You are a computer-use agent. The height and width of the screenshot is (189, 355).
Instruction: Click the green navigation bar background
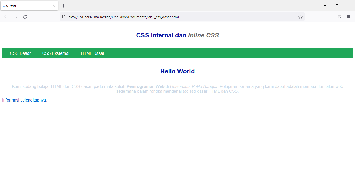[182, 53]
